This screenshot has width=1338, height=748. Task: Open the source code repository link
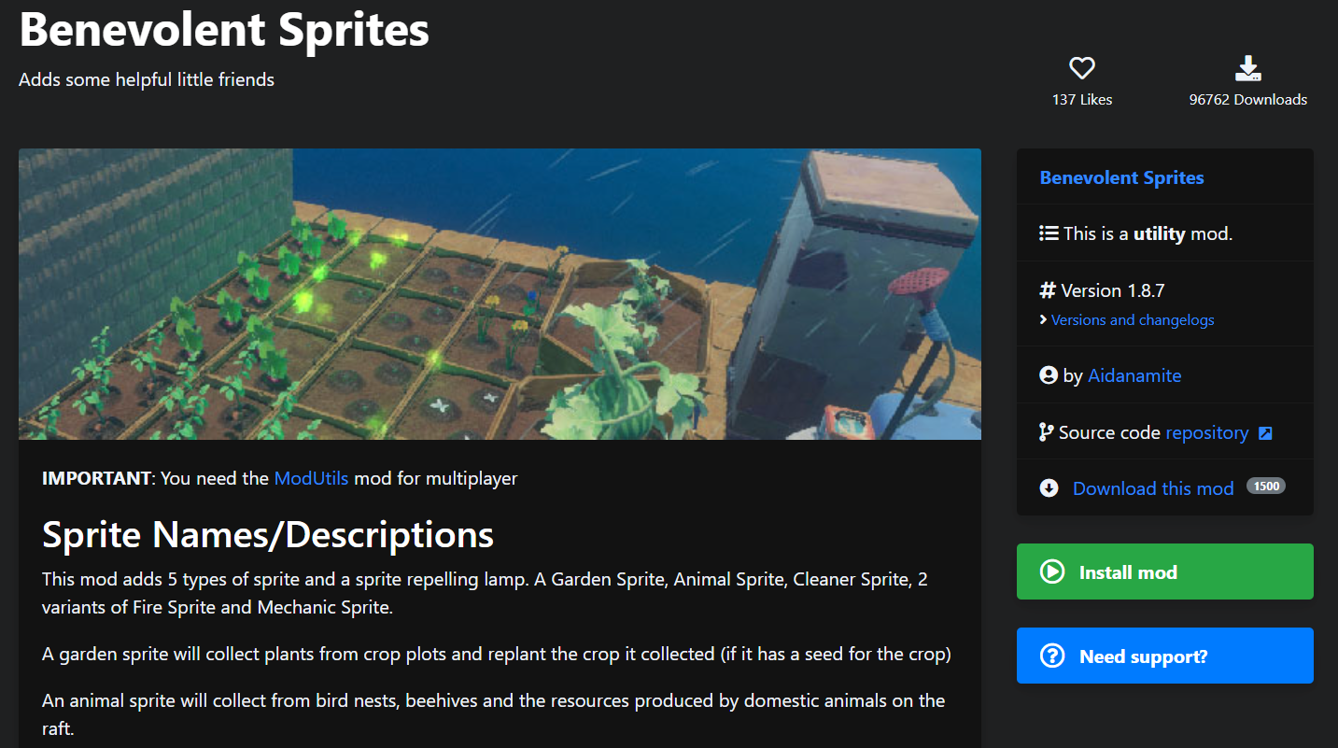pos(1206,432)
